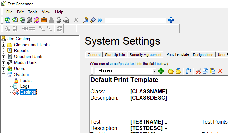
Task: Click the paste clipboard icon
Action: click(x=213, y=71)
